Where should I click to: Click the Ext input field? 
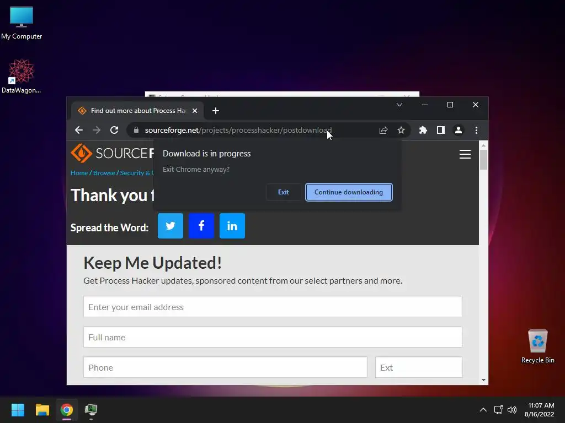click(419, 367)
